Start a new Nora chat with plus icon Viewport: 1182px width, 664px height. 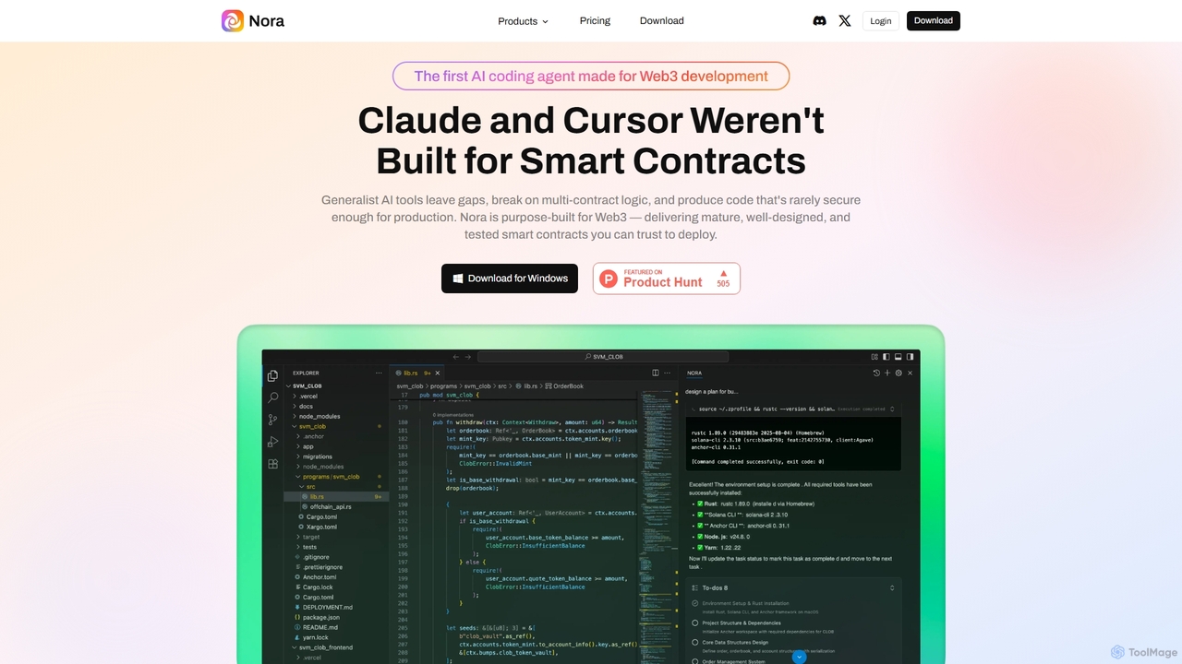[887, 373]
